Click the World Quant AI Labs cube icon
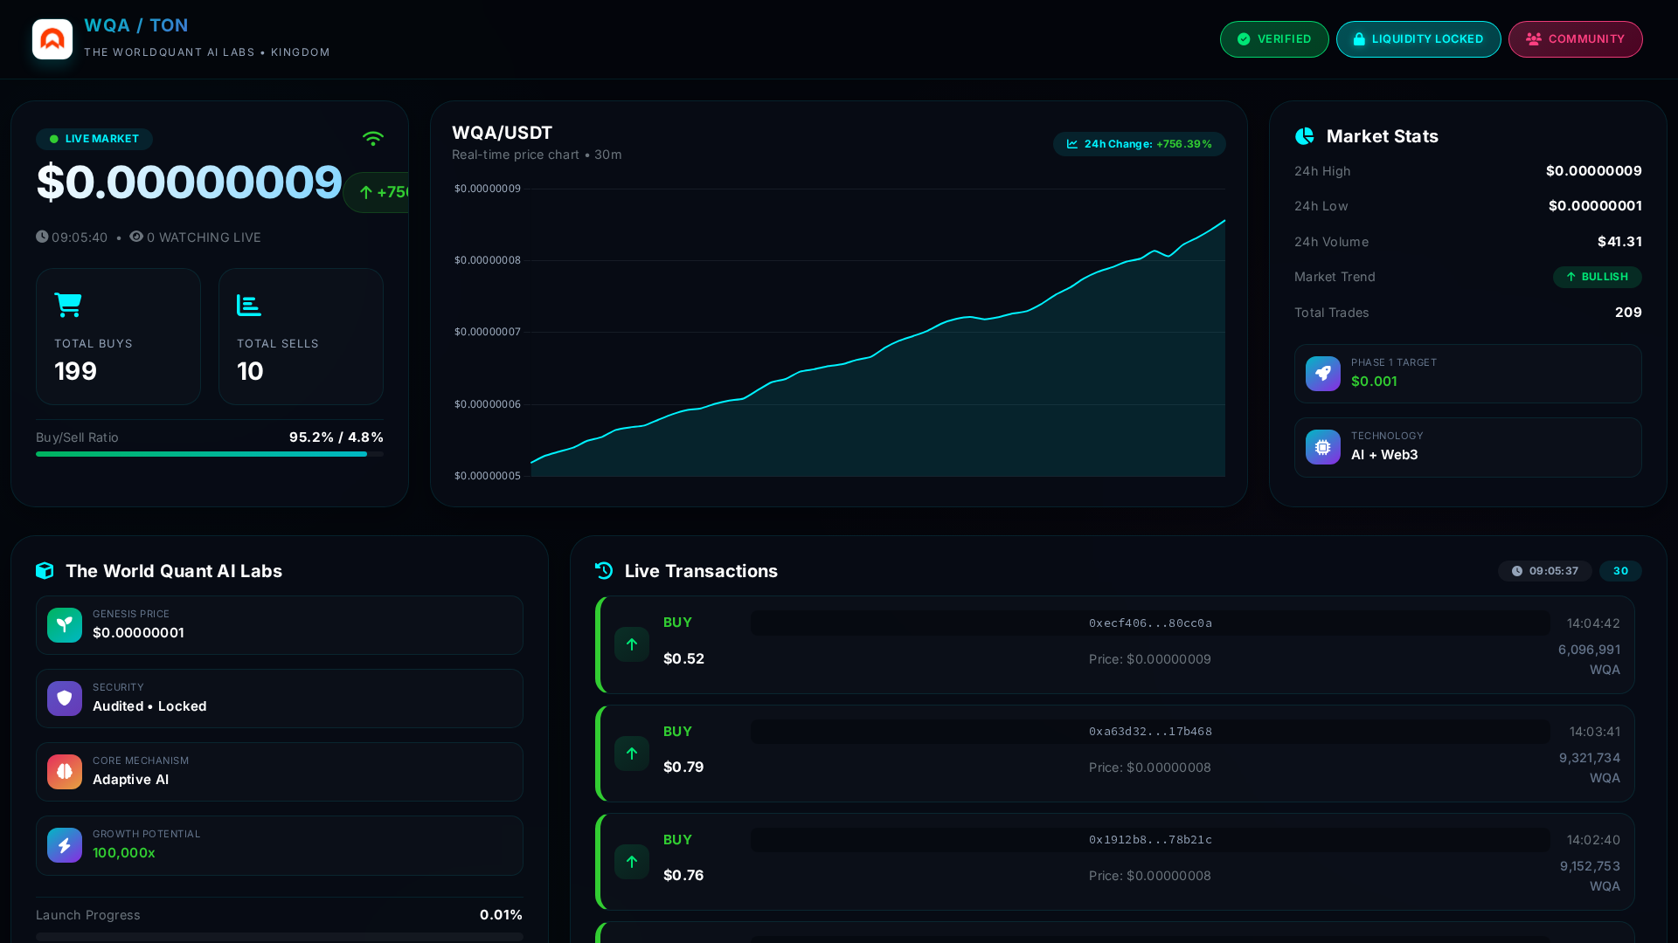The image size is (1678, 943). [45, 570]
